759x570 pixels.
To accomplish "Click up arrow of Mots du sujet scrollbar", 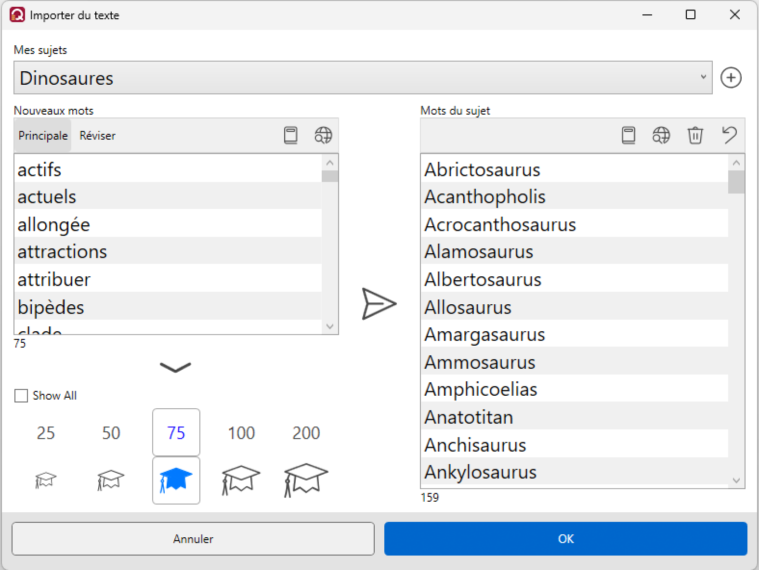I will click(x=736, y=163).
